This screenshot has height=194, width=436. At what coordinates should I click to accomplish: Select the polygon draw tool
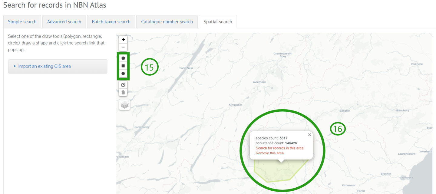(123, 58)
